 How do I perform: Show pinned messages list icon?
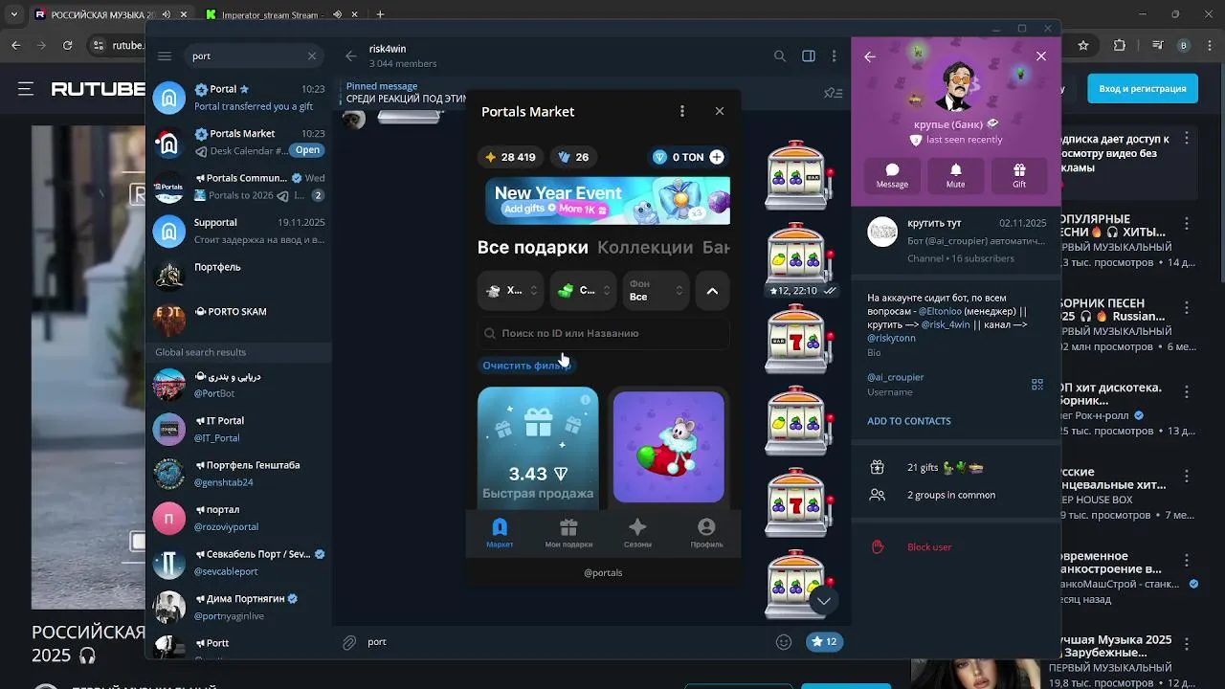(x=834, y=93)
